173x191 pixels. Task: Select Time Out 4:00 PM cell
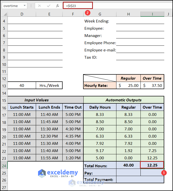[73, 143]
